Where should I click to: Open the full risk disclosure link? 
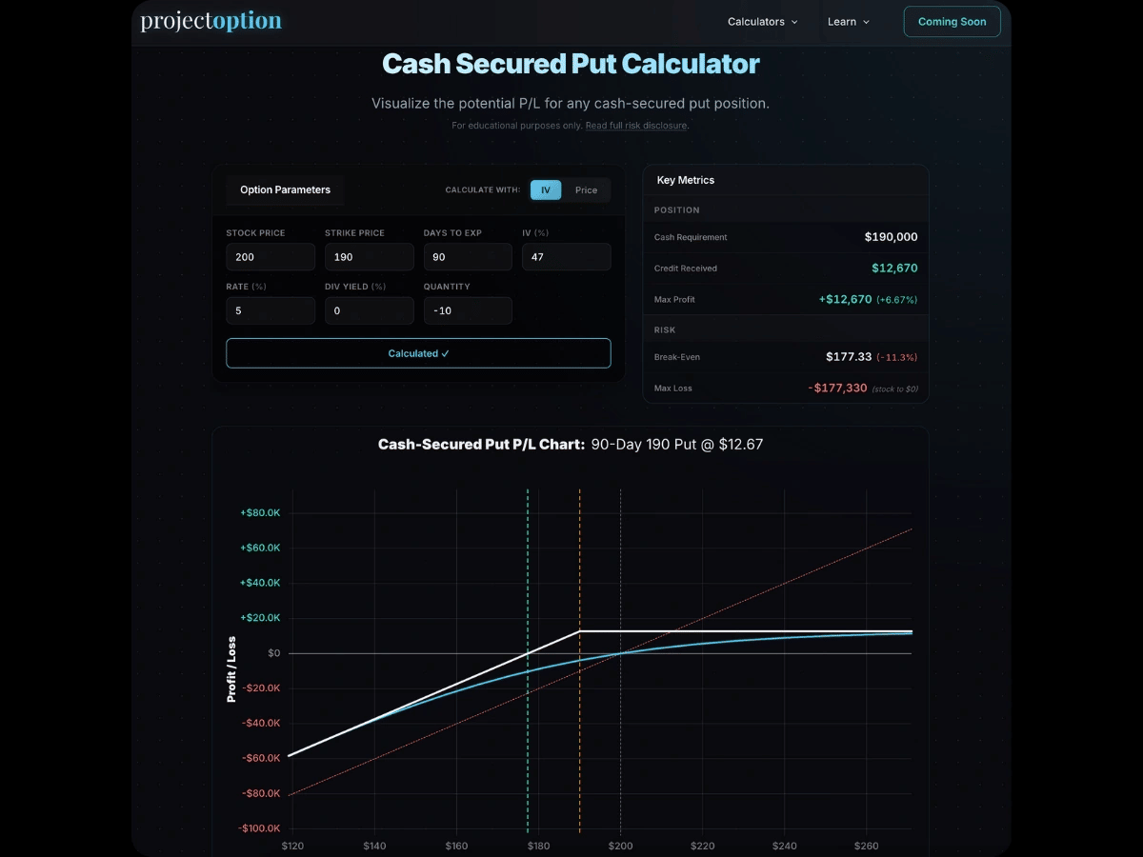[x=635, y=126]
